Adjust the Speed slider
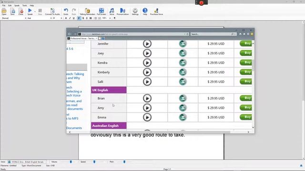 pyautogui.click(x=94, y=161)
